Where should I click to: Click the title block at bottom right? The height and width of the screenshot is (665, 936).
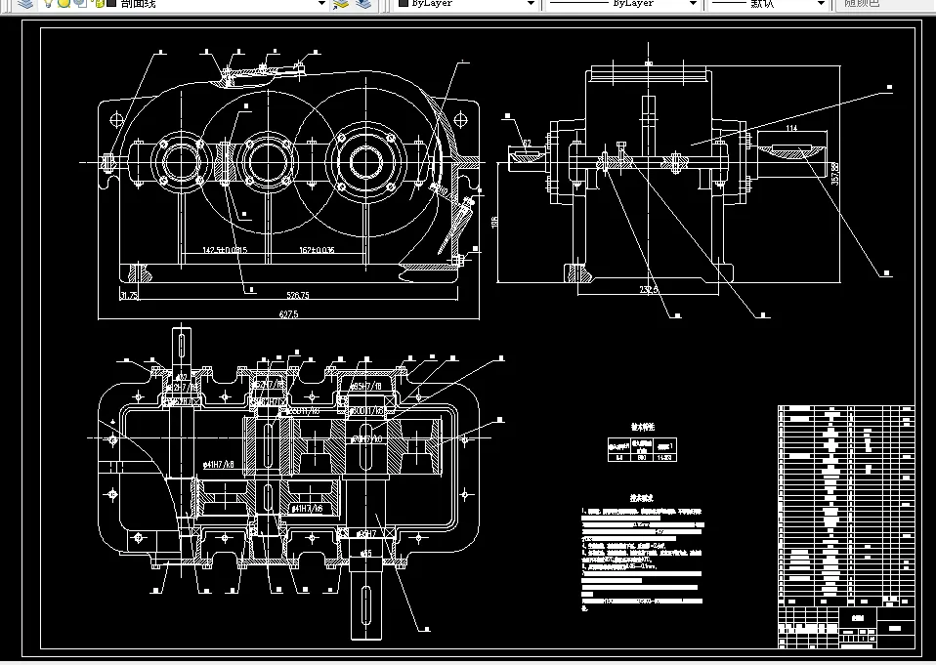point(846,628)
